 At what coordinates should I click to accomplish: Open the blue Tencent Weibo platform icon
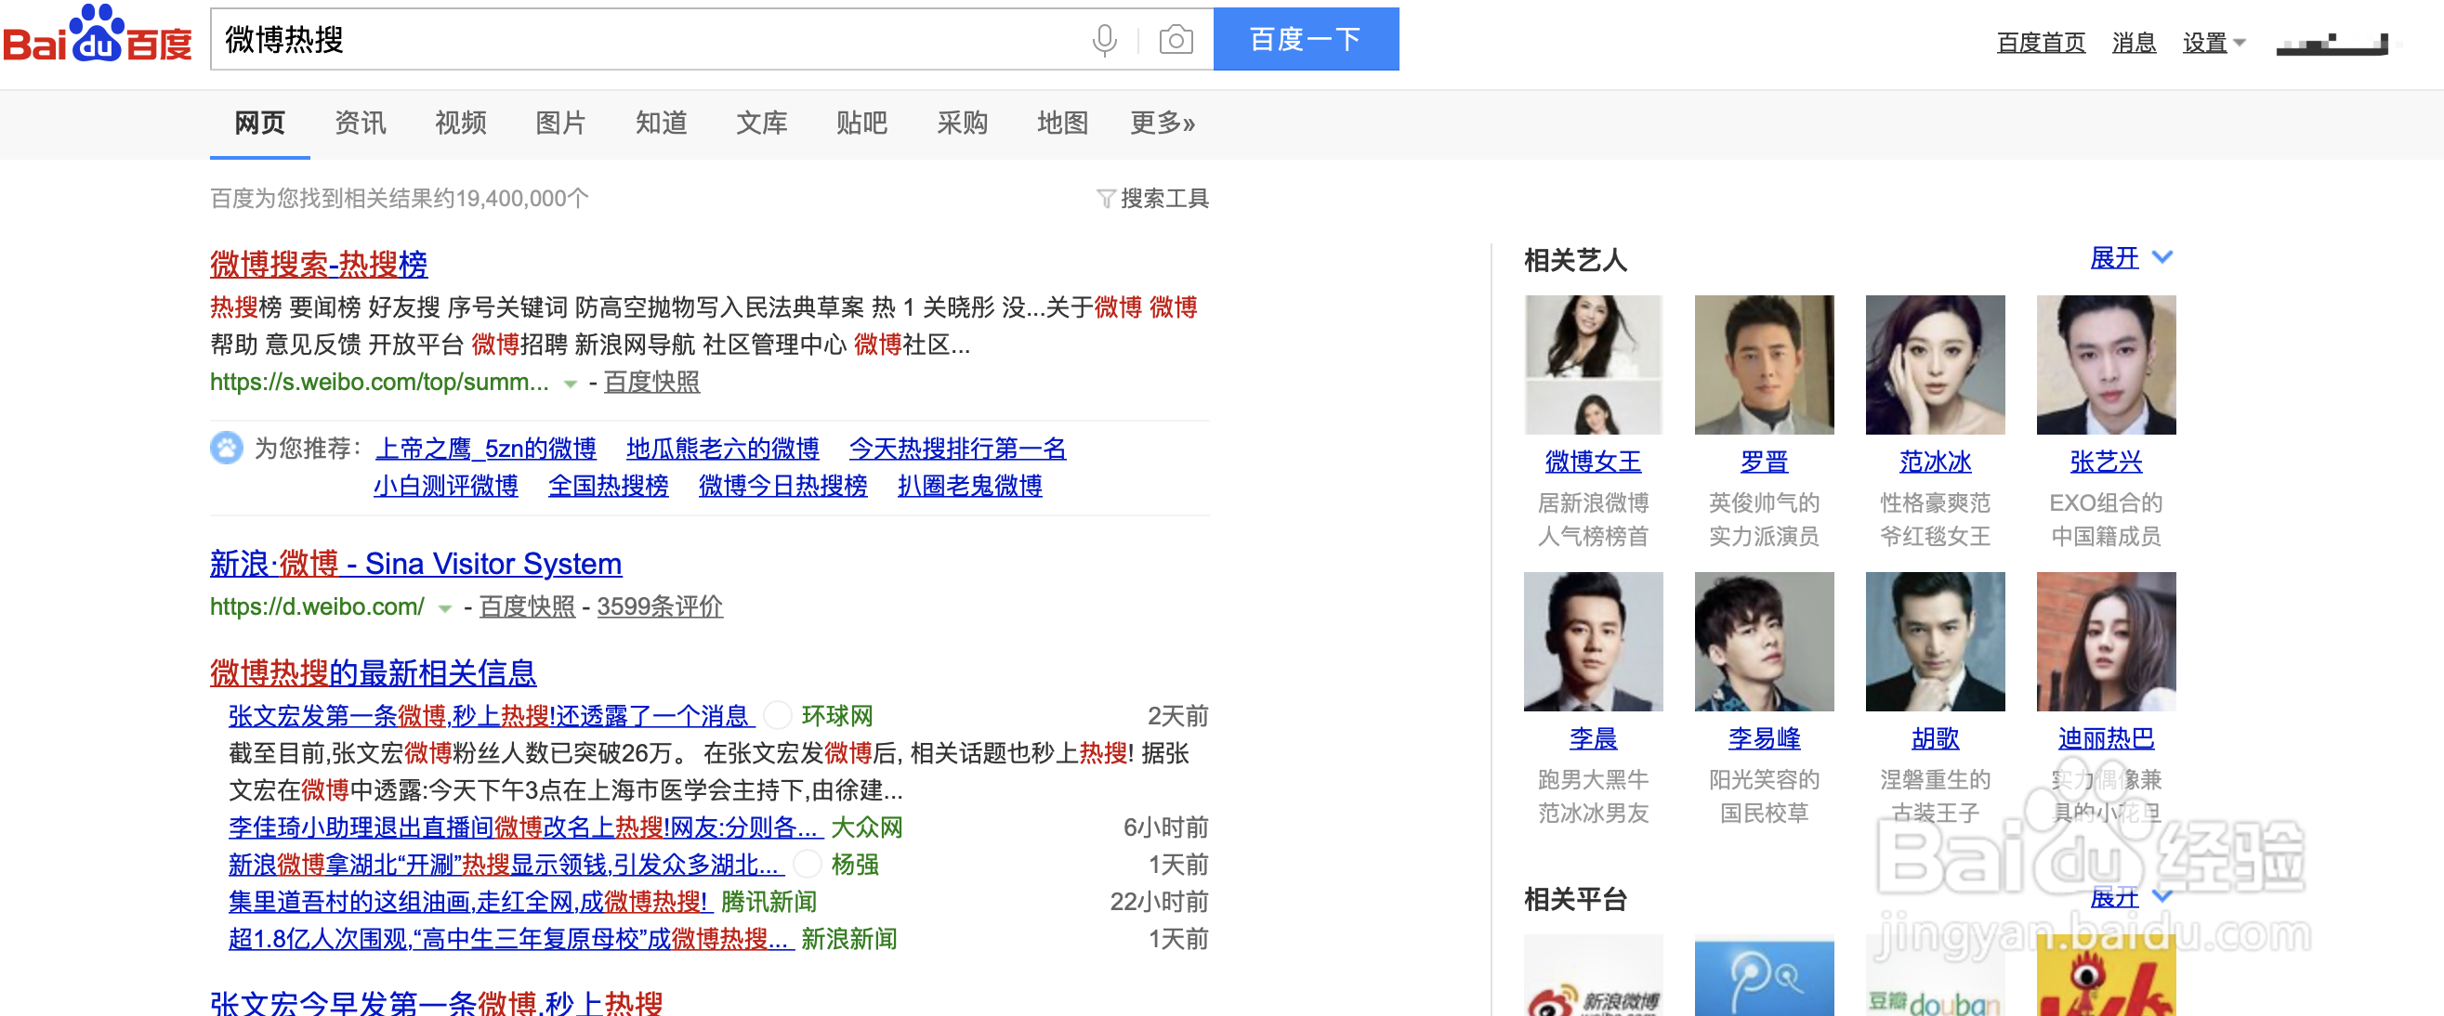[1764, 975]
